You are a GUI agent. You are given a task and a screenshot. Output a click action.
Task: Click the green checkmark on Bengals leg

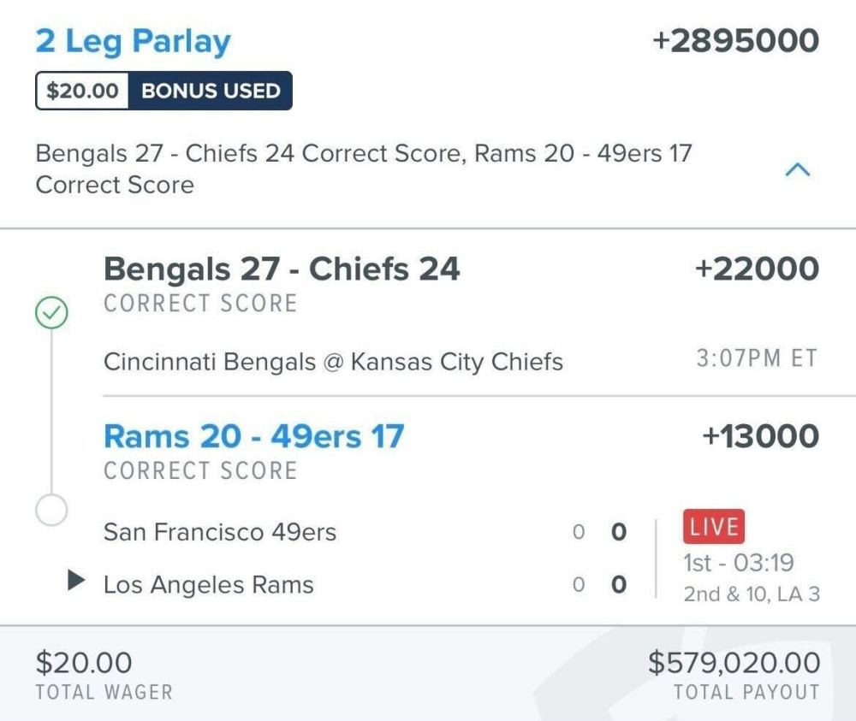tap(51, 315)
